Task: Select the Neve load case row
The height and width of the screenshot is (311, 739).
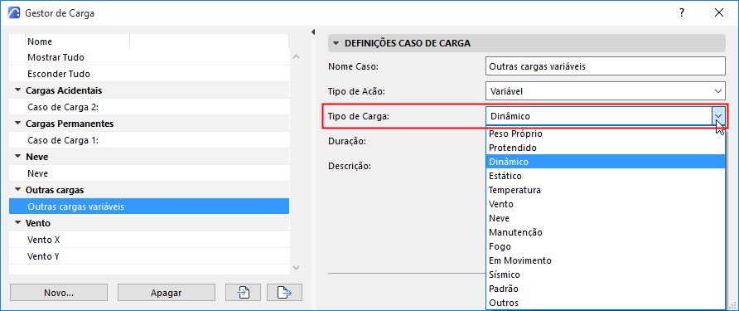Action: [x=149, y=173]
